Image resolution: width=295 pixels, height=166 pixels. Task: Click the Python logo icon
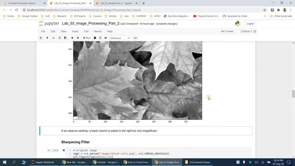coord(238,24)
